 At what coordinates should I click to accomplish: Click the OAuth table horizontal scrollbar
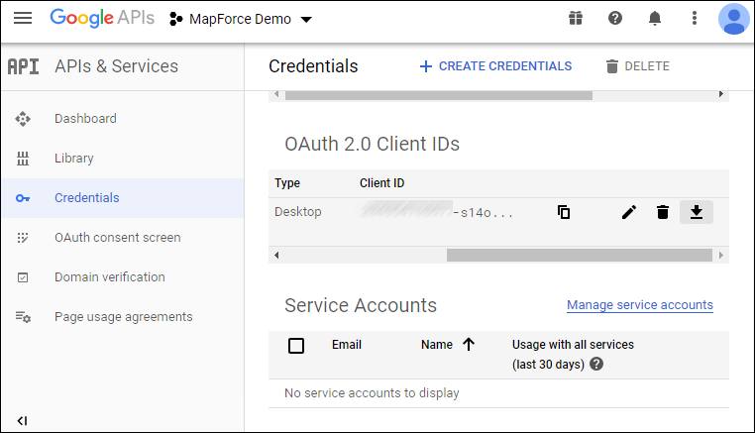579,255
